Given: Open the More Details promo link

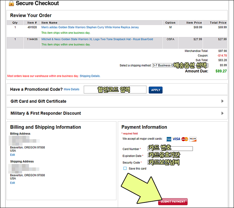Looking at the screenshot, I should (71, 89).
